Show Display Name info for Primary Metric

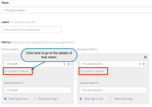(x=22, y=83)
